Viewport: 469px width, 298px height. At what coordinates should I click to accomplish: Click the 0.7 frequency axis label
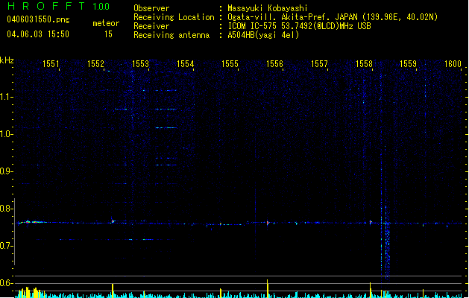coord(6,246)
